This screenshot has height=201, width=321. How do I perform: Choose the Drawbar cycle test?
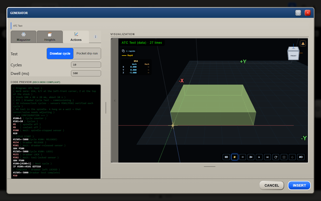(x=60, y=54)
